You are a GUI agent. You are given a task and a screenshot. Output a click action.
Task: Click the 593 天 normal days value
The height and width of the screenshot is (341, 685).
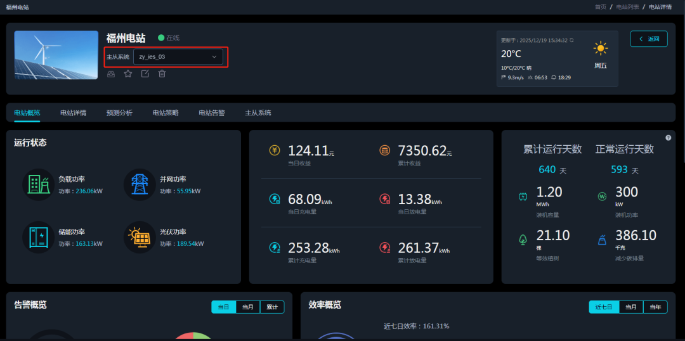625,170
